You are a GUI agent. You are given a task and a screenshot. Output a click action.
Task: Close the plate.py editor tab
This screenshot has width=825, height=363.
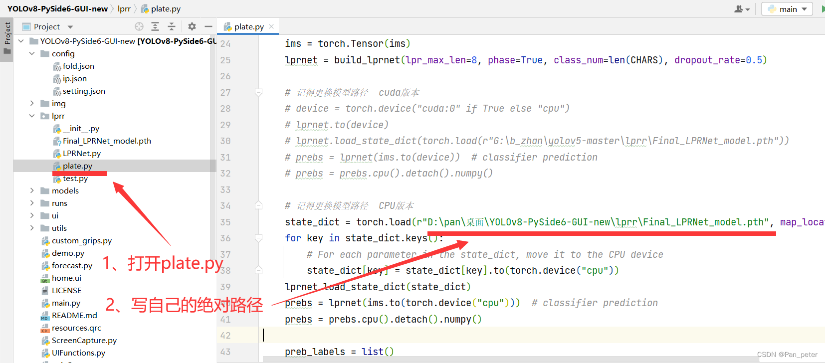[x=271, y=26]
